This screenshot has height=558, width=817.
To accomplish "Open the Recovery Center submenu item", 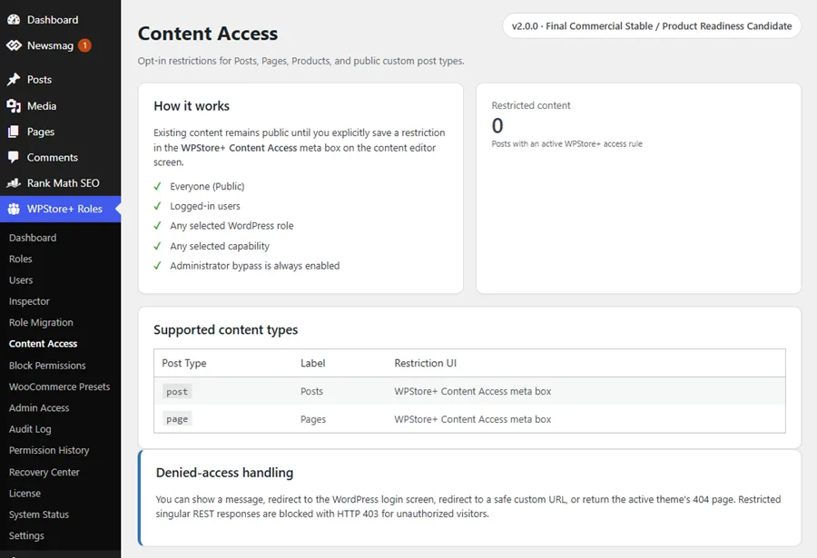I will (44, 472).
